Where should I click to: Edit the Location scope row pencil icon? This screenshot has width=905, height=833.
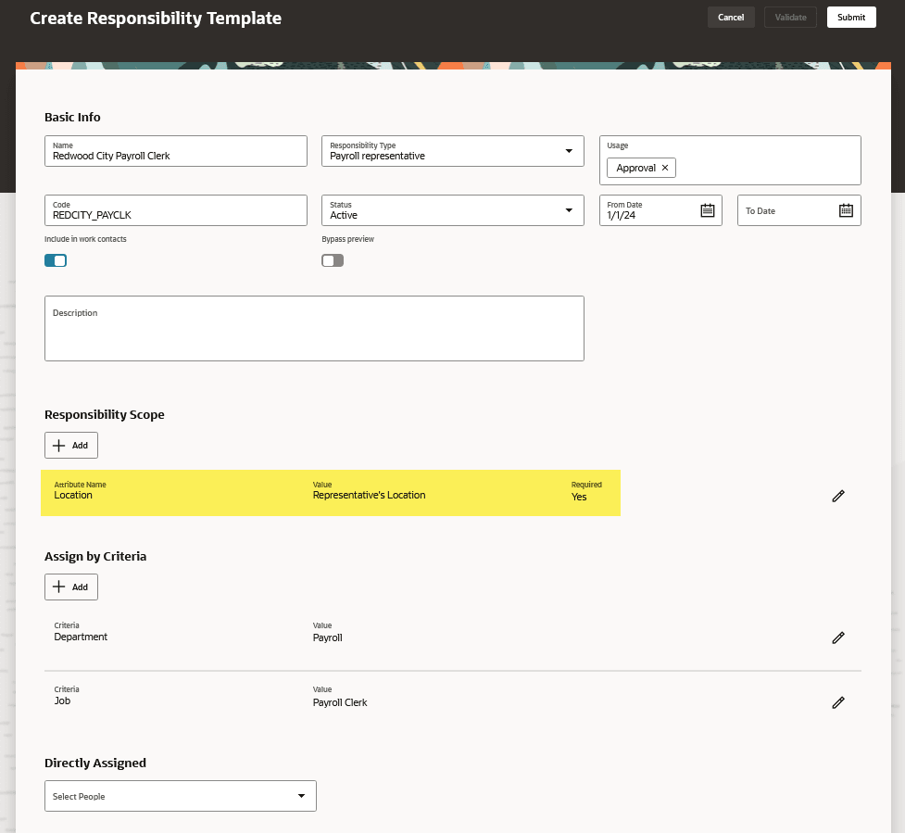click(838, 496)
